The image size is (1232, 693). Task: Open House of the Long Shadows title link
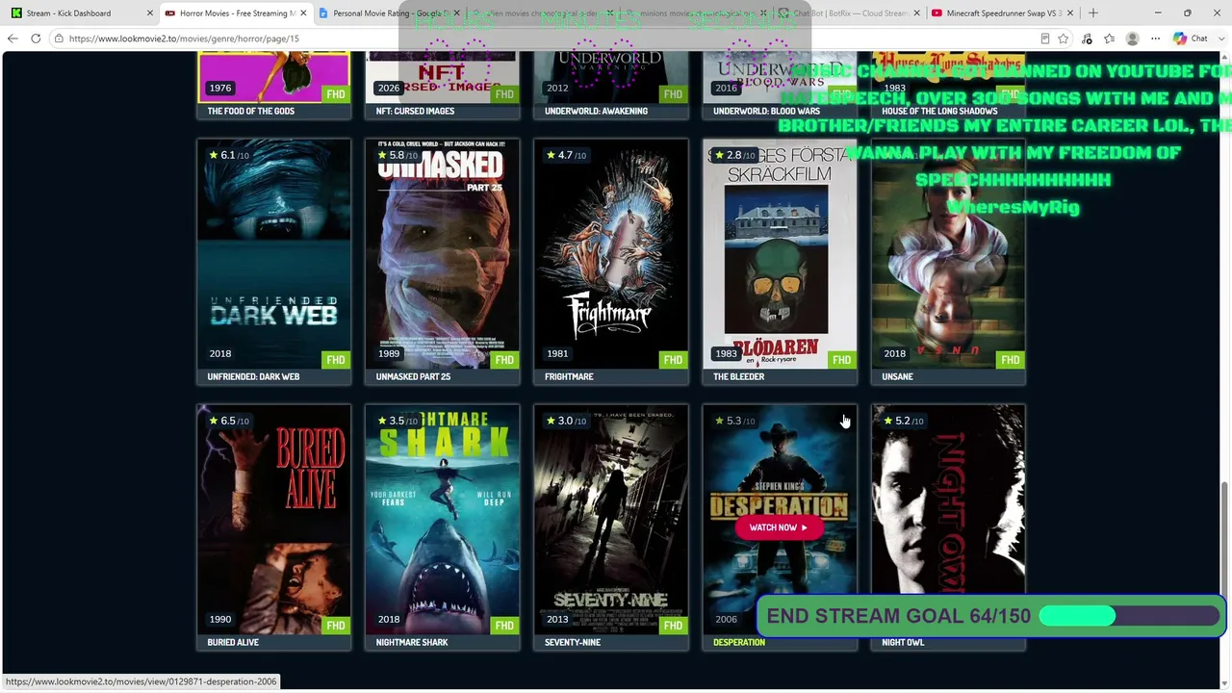(939, 111)
